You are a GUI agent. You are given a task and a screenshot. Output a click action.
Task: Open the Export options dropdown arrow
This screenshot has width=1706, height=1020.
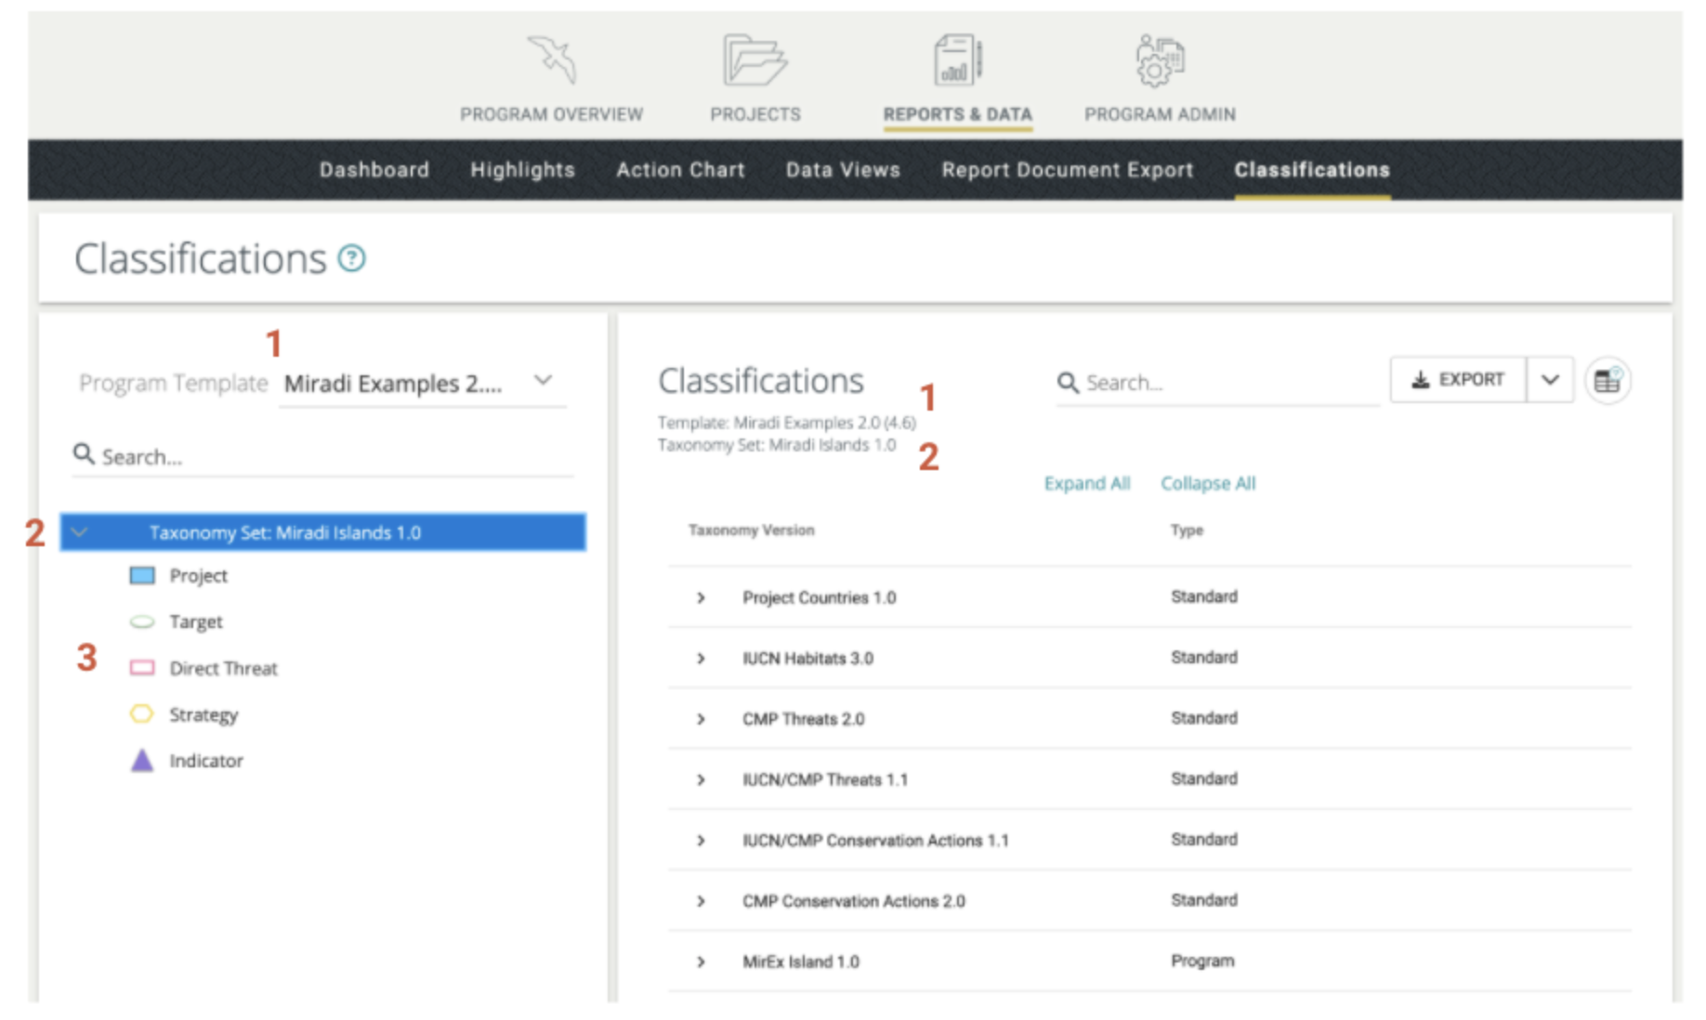[1550, 380]
